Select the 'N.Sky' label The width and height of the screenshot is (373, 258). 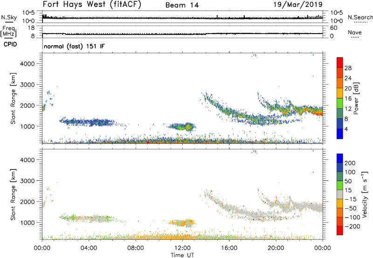tap(9, 17)
